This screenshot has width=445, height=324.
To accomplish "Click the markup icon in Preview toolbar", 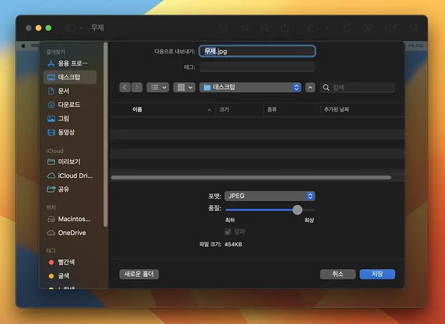I will (x=368, y=28).
